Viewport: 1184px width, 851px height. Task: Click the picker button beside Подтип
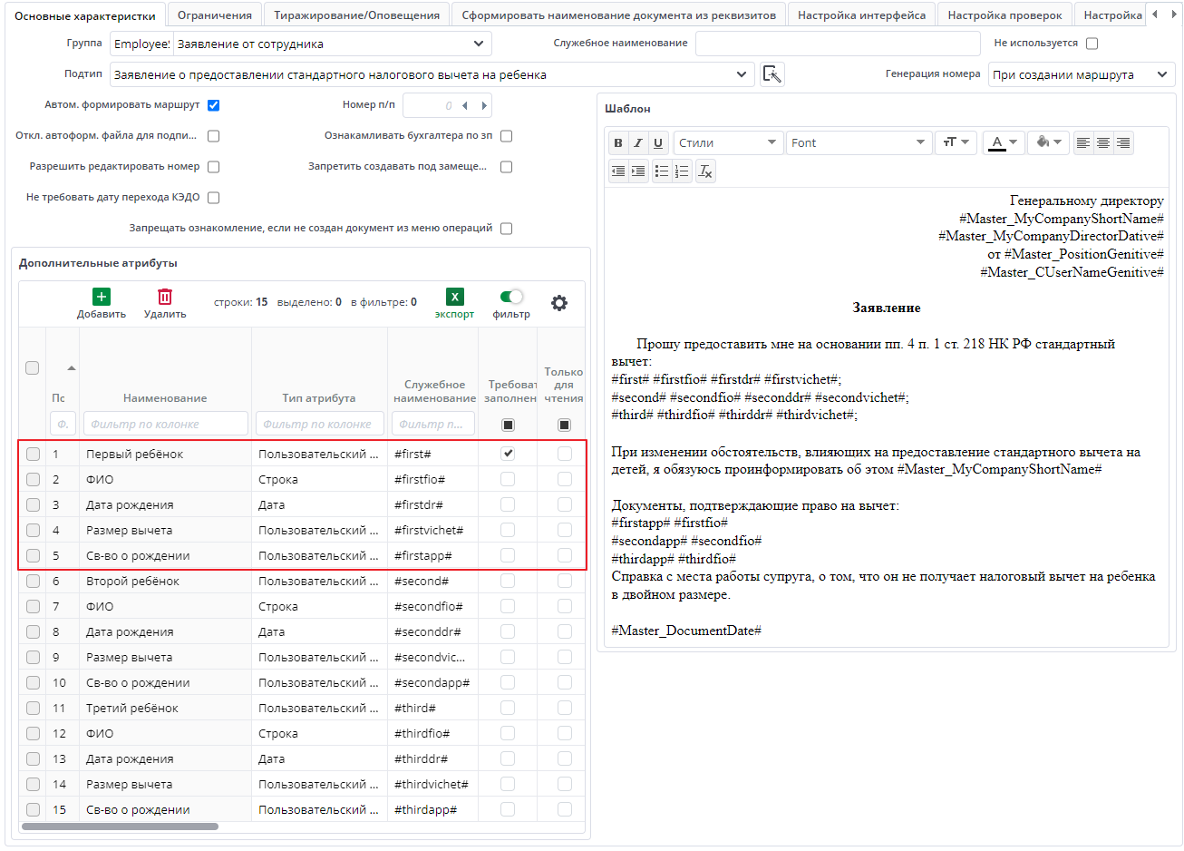tap(772, 74)
